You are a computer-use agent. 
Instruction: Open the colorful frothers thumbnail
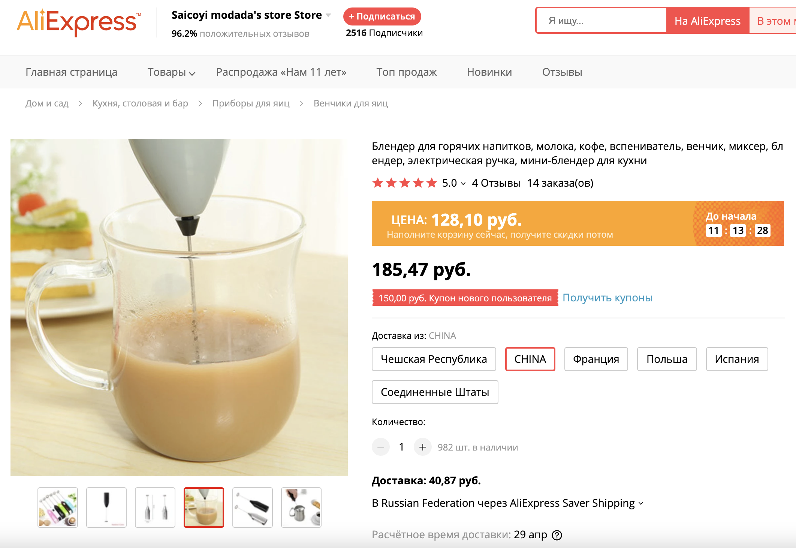point(58,508)
